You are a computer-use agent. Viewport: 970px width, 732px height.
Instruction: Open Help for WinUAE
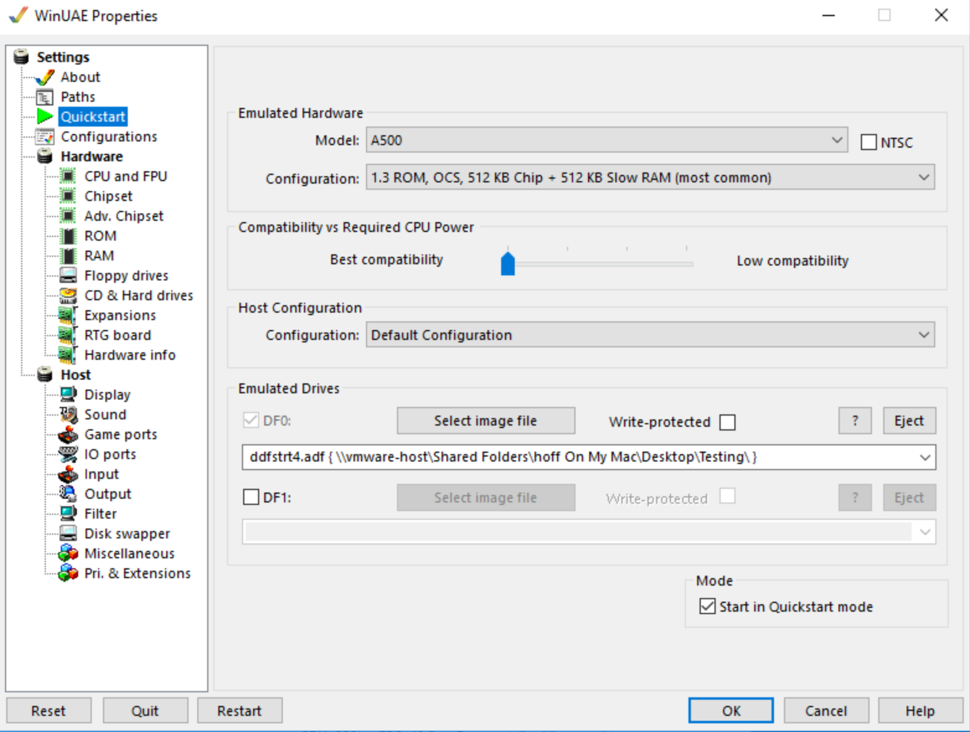[920, 710]
